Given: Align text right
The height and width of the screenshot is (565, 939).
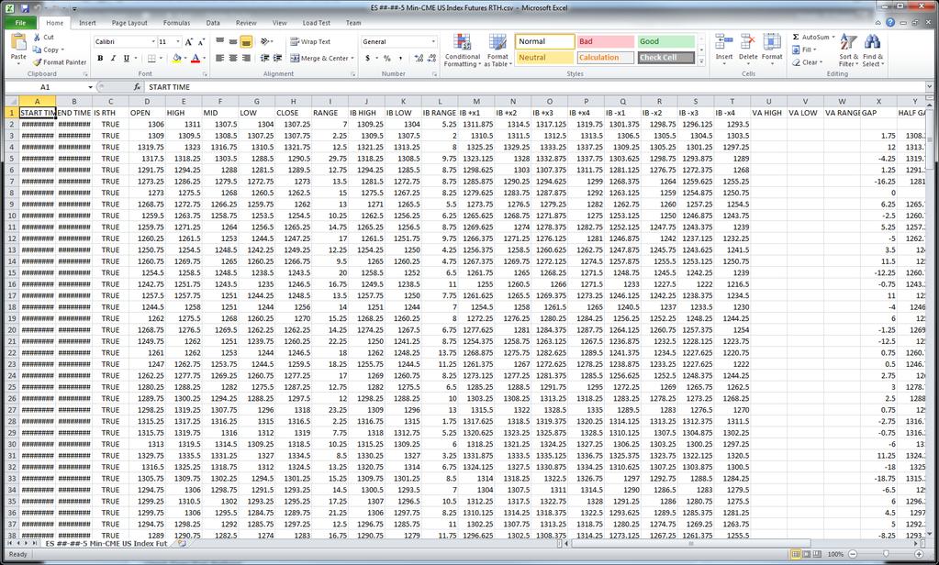Looking at the screenshot, I should [245, 58].
